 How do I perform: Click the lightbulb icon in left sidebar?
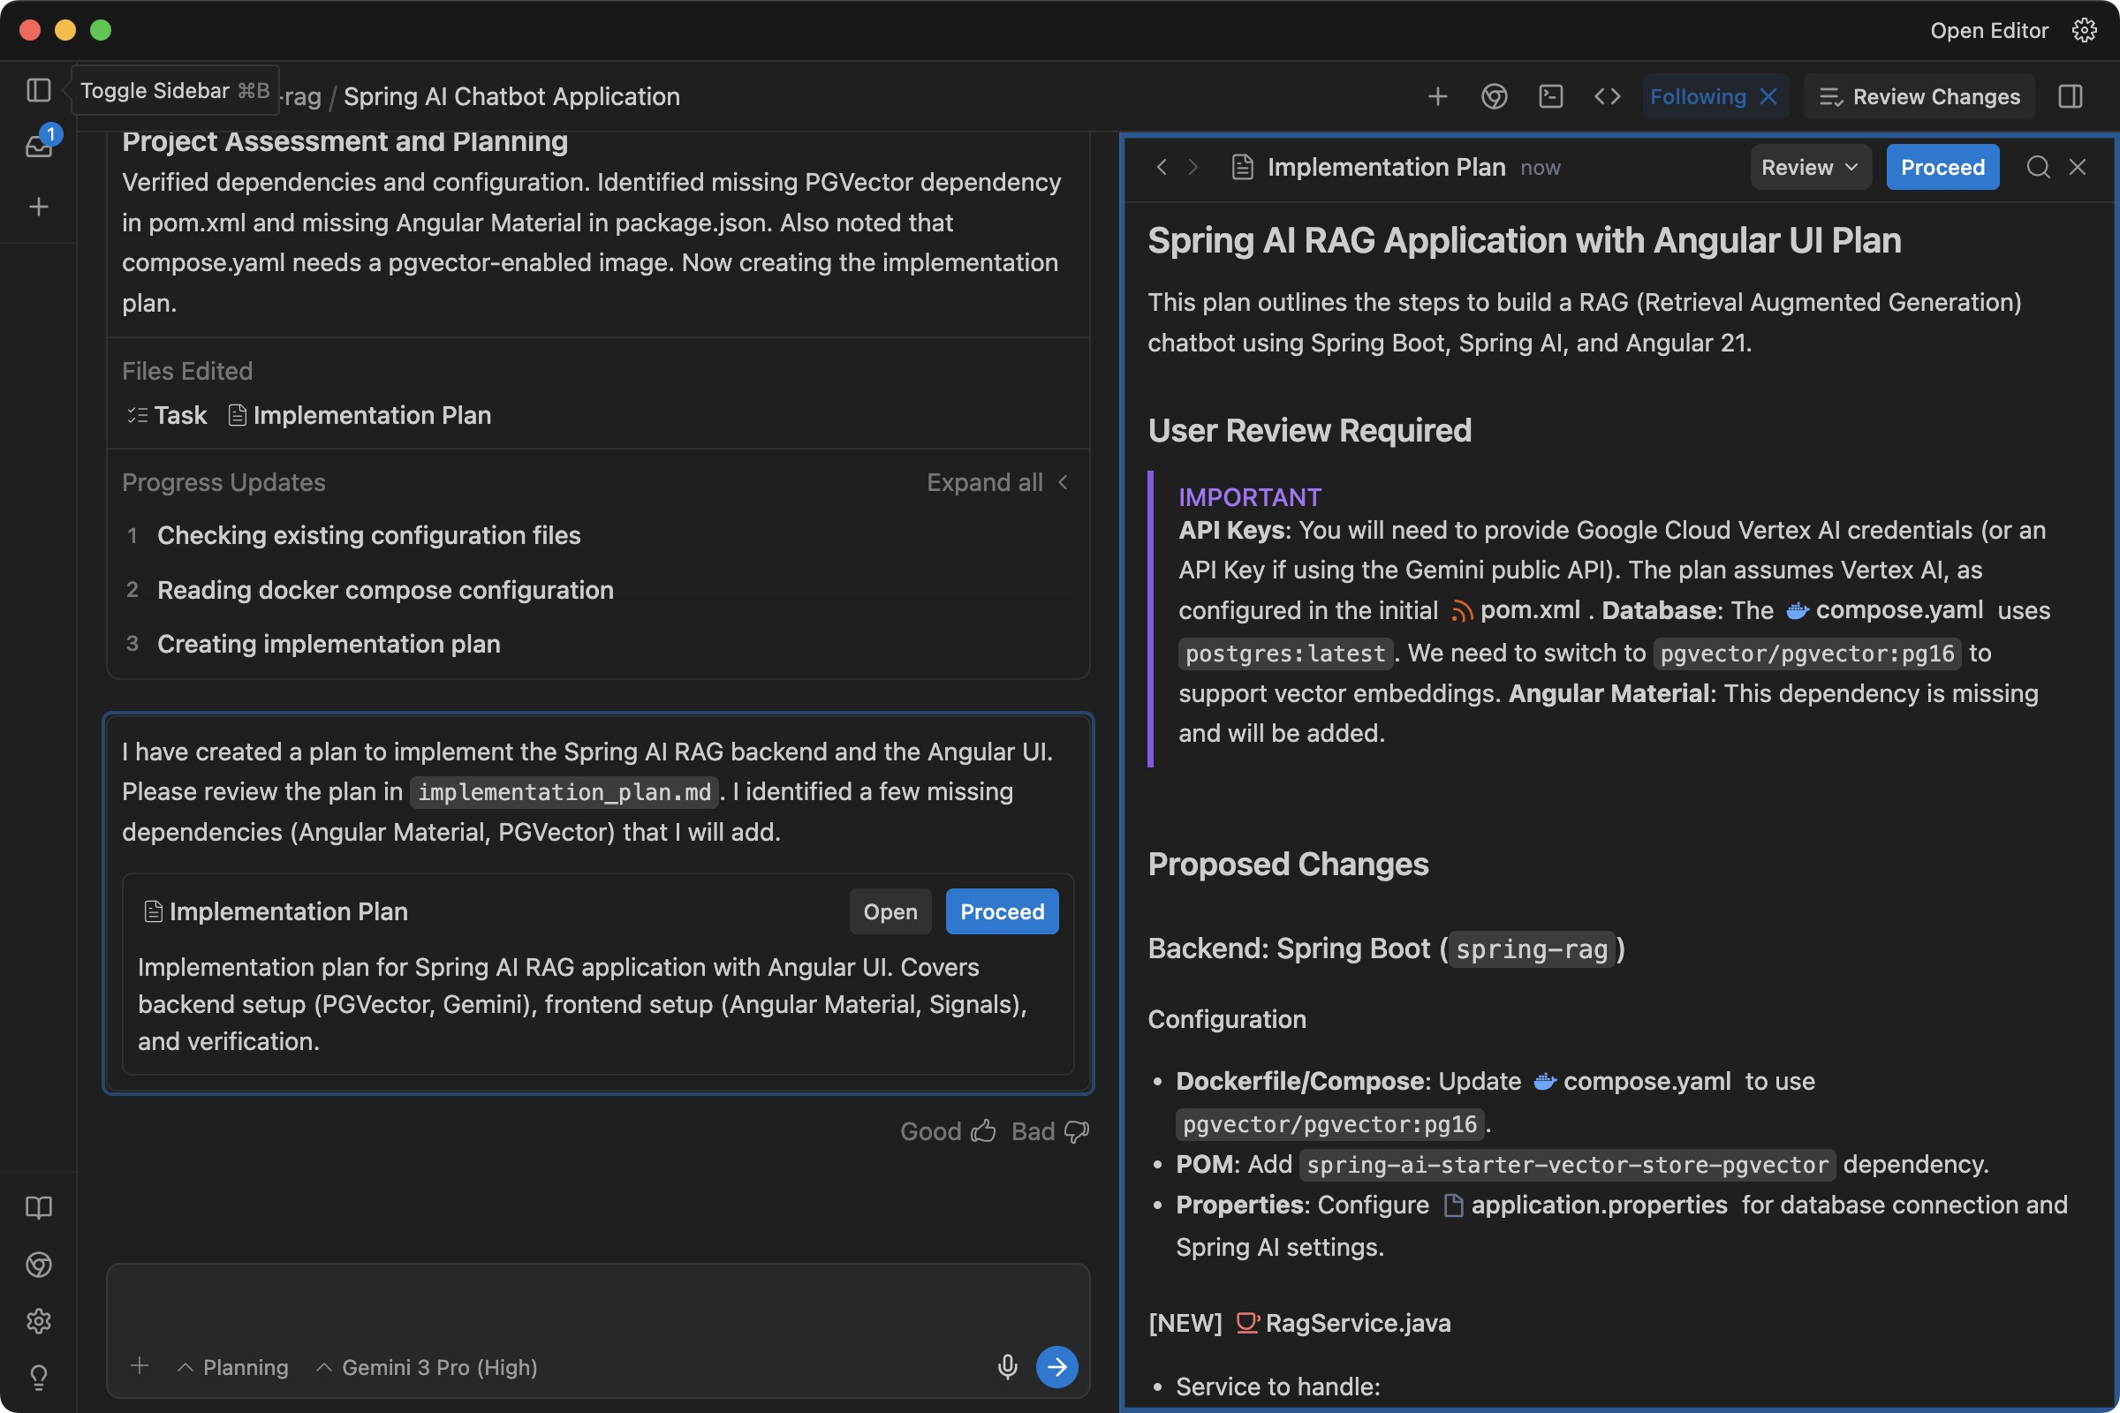[x=39, y=1376]
